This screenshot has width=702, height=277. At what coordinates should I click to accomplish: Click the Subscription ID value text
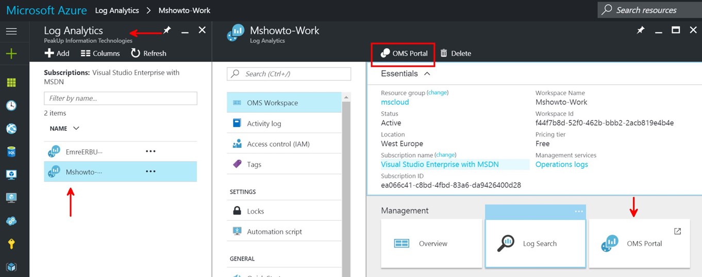coord(451,185)
